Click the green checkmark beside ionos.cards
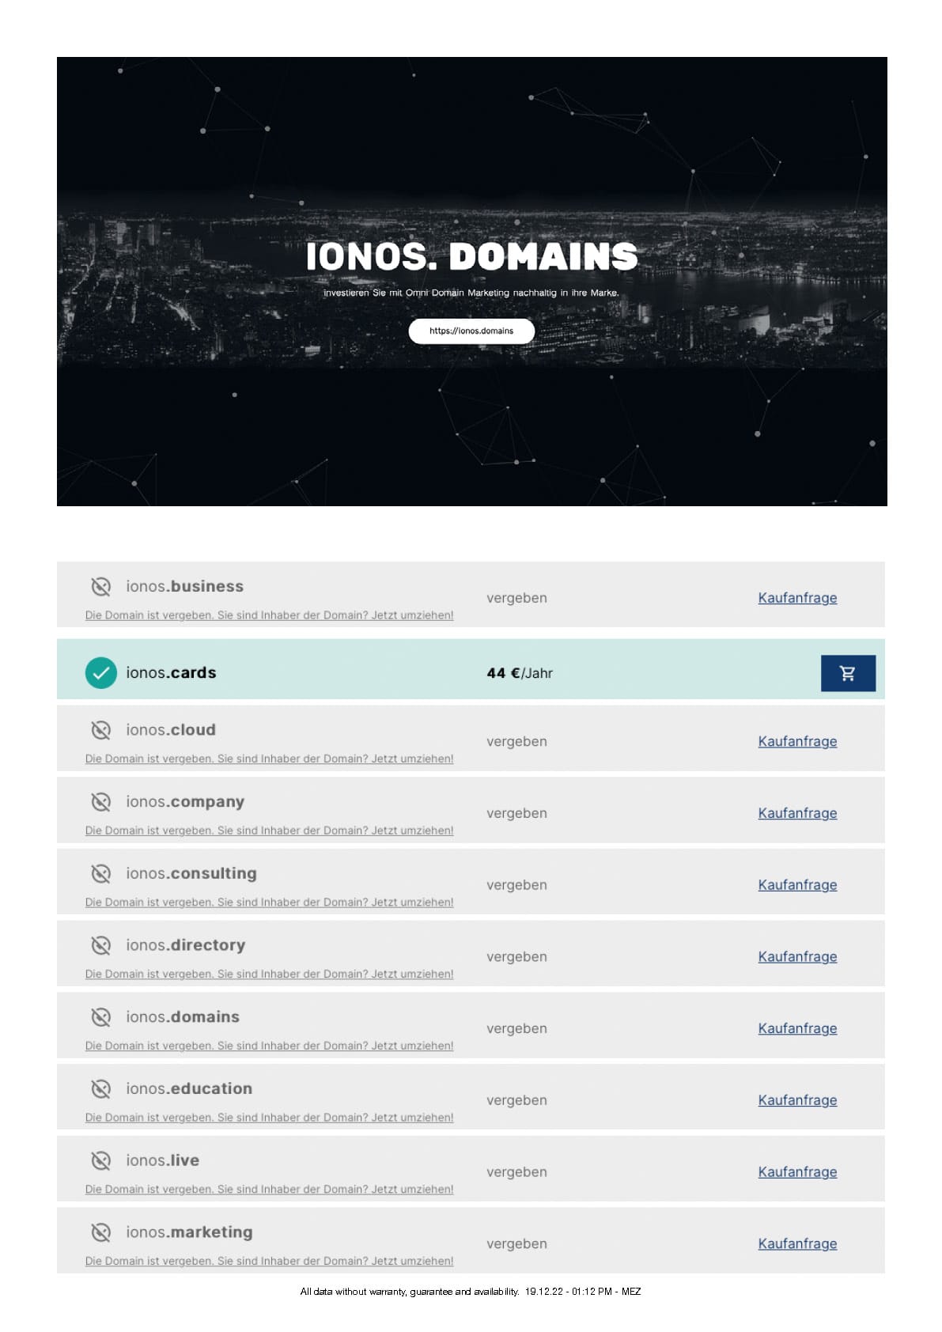 [x=100, y=673]
